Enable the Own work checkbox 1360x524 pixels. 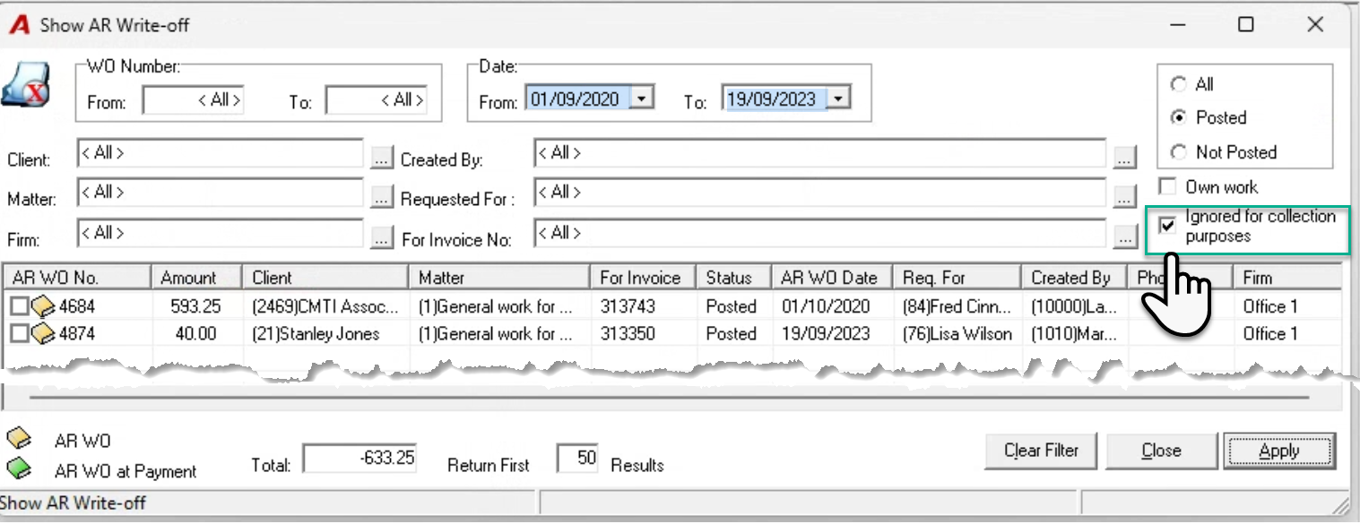coord(1167,187)
